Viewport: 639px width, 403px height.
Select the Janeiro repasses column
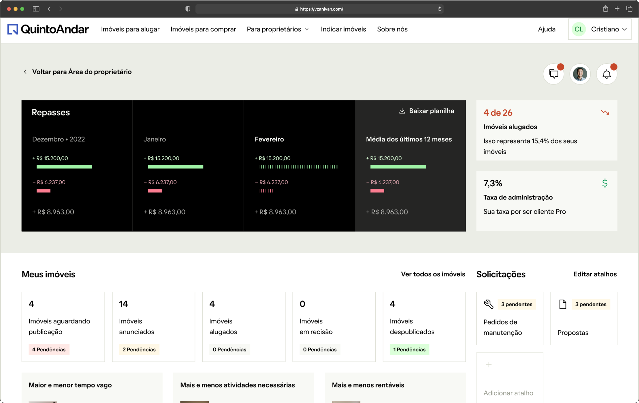(x=188, y=166)
